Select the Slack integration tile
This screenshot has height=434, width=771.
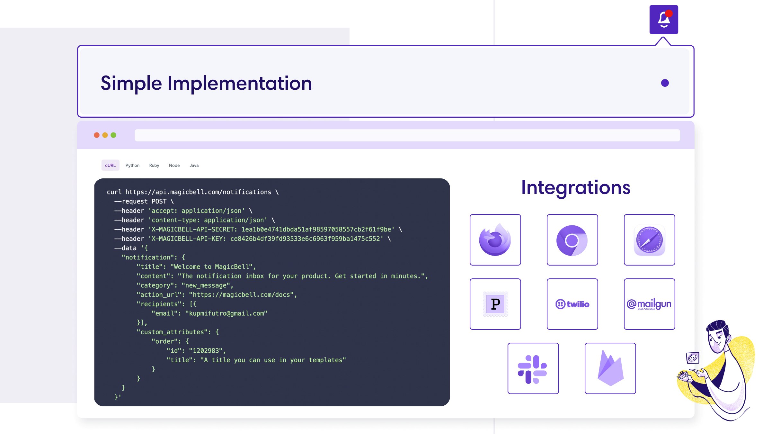[533, 368]
